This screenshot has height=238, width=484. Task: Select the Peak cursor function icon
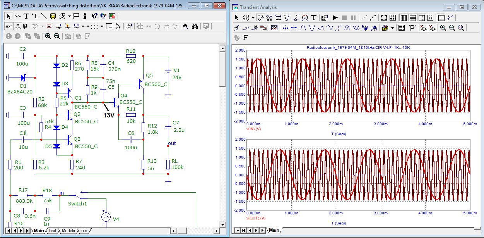tap(303, 28)
